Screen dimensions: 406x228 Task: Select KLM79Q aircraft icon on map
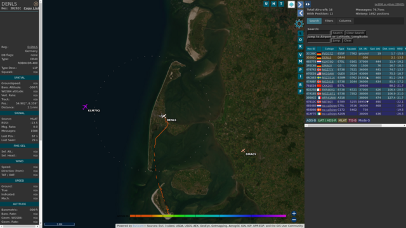85,107
